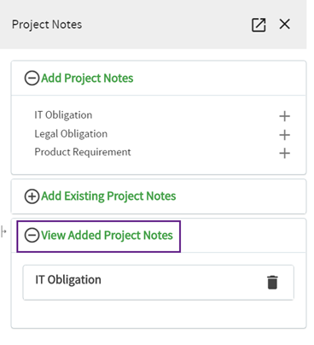
Task: Click the Add Existing Project Notes heading
Action: [x=108, y=196]
